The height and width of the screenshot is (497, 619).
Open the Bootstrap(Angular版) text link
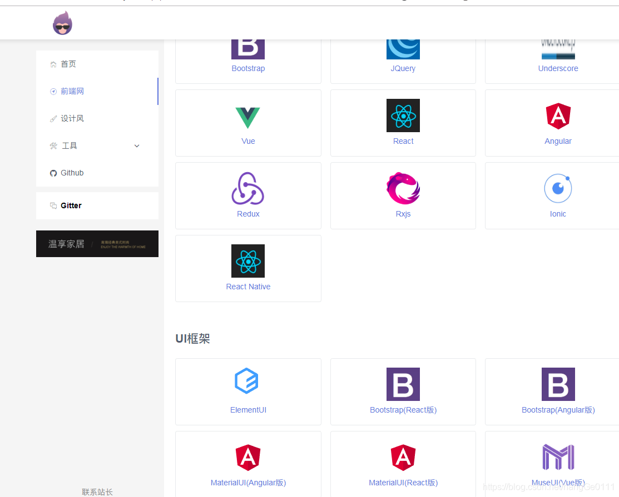(x=558, y=410)
